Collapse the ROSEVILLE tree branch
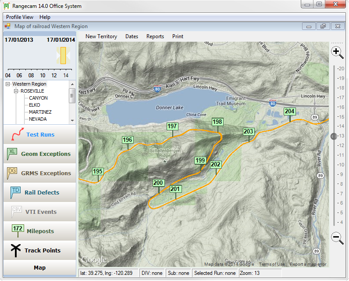The width and height of the screenshot is (349, 281). point(16,91)
